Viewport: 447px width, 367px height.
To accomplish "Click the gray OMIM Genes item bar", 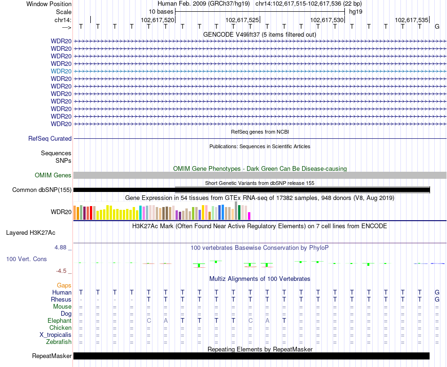I will (260, 175).
